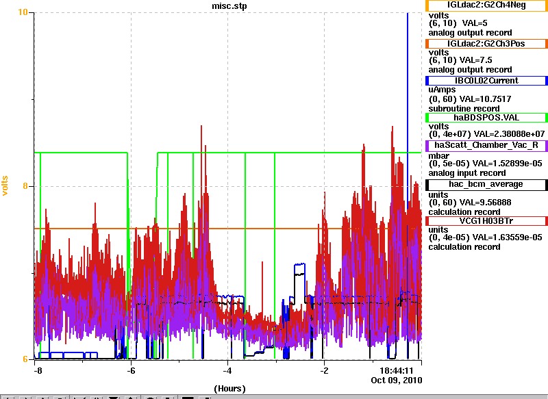Screen dimensions: 548x399
Task: Click the value text VAL=1.63559e-05
Action: pos(507,237)
